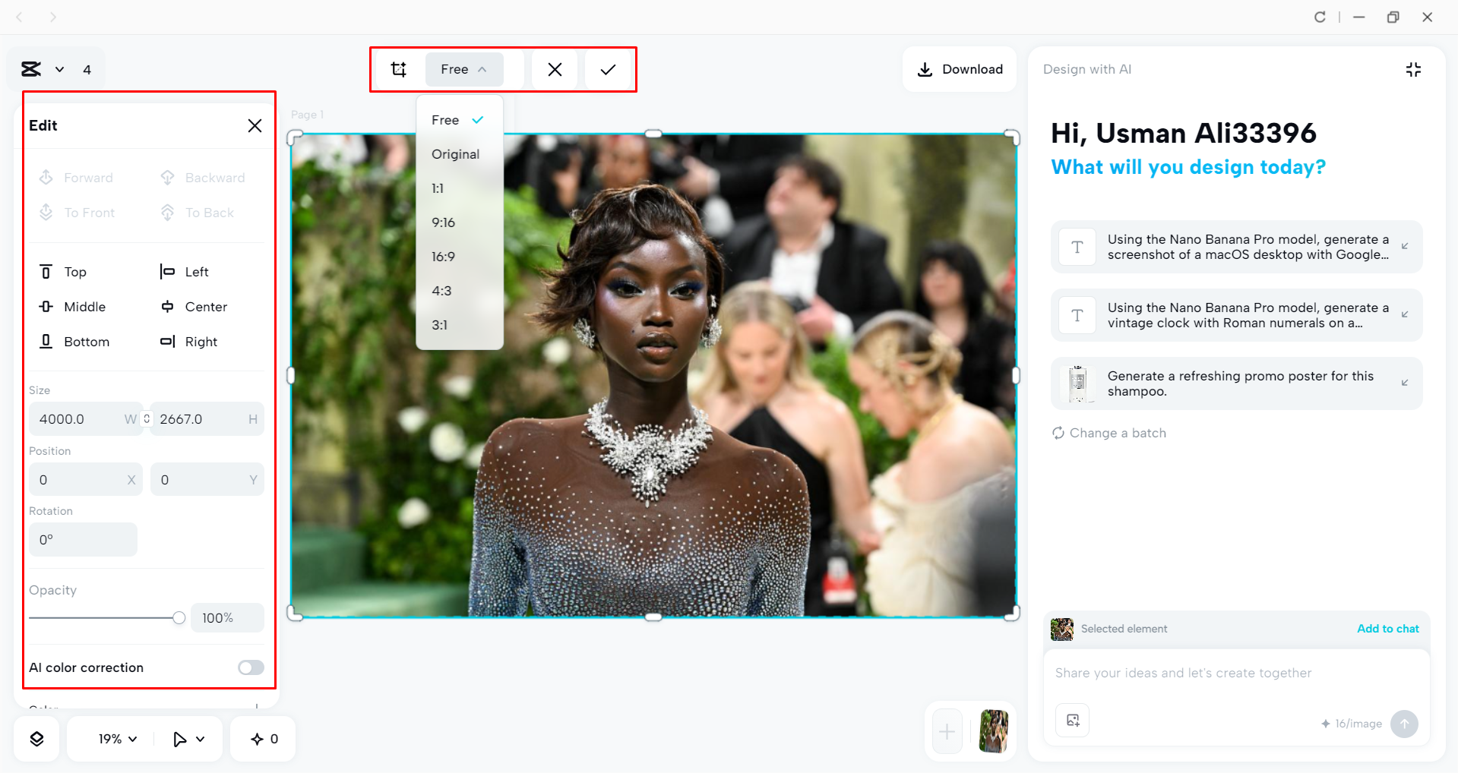Select the 4:3 crop ratio
1458x773 pixels.
coord(460,291)
